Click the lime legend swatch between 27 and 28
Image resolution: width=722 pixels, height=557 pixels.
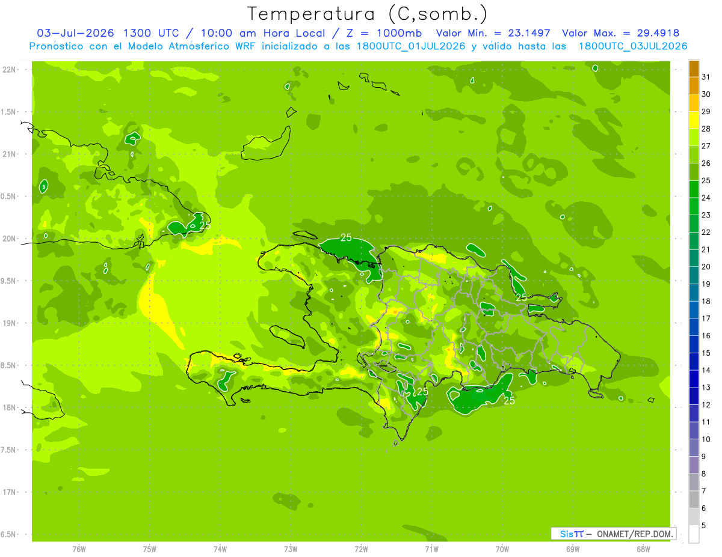click(694, 138)
